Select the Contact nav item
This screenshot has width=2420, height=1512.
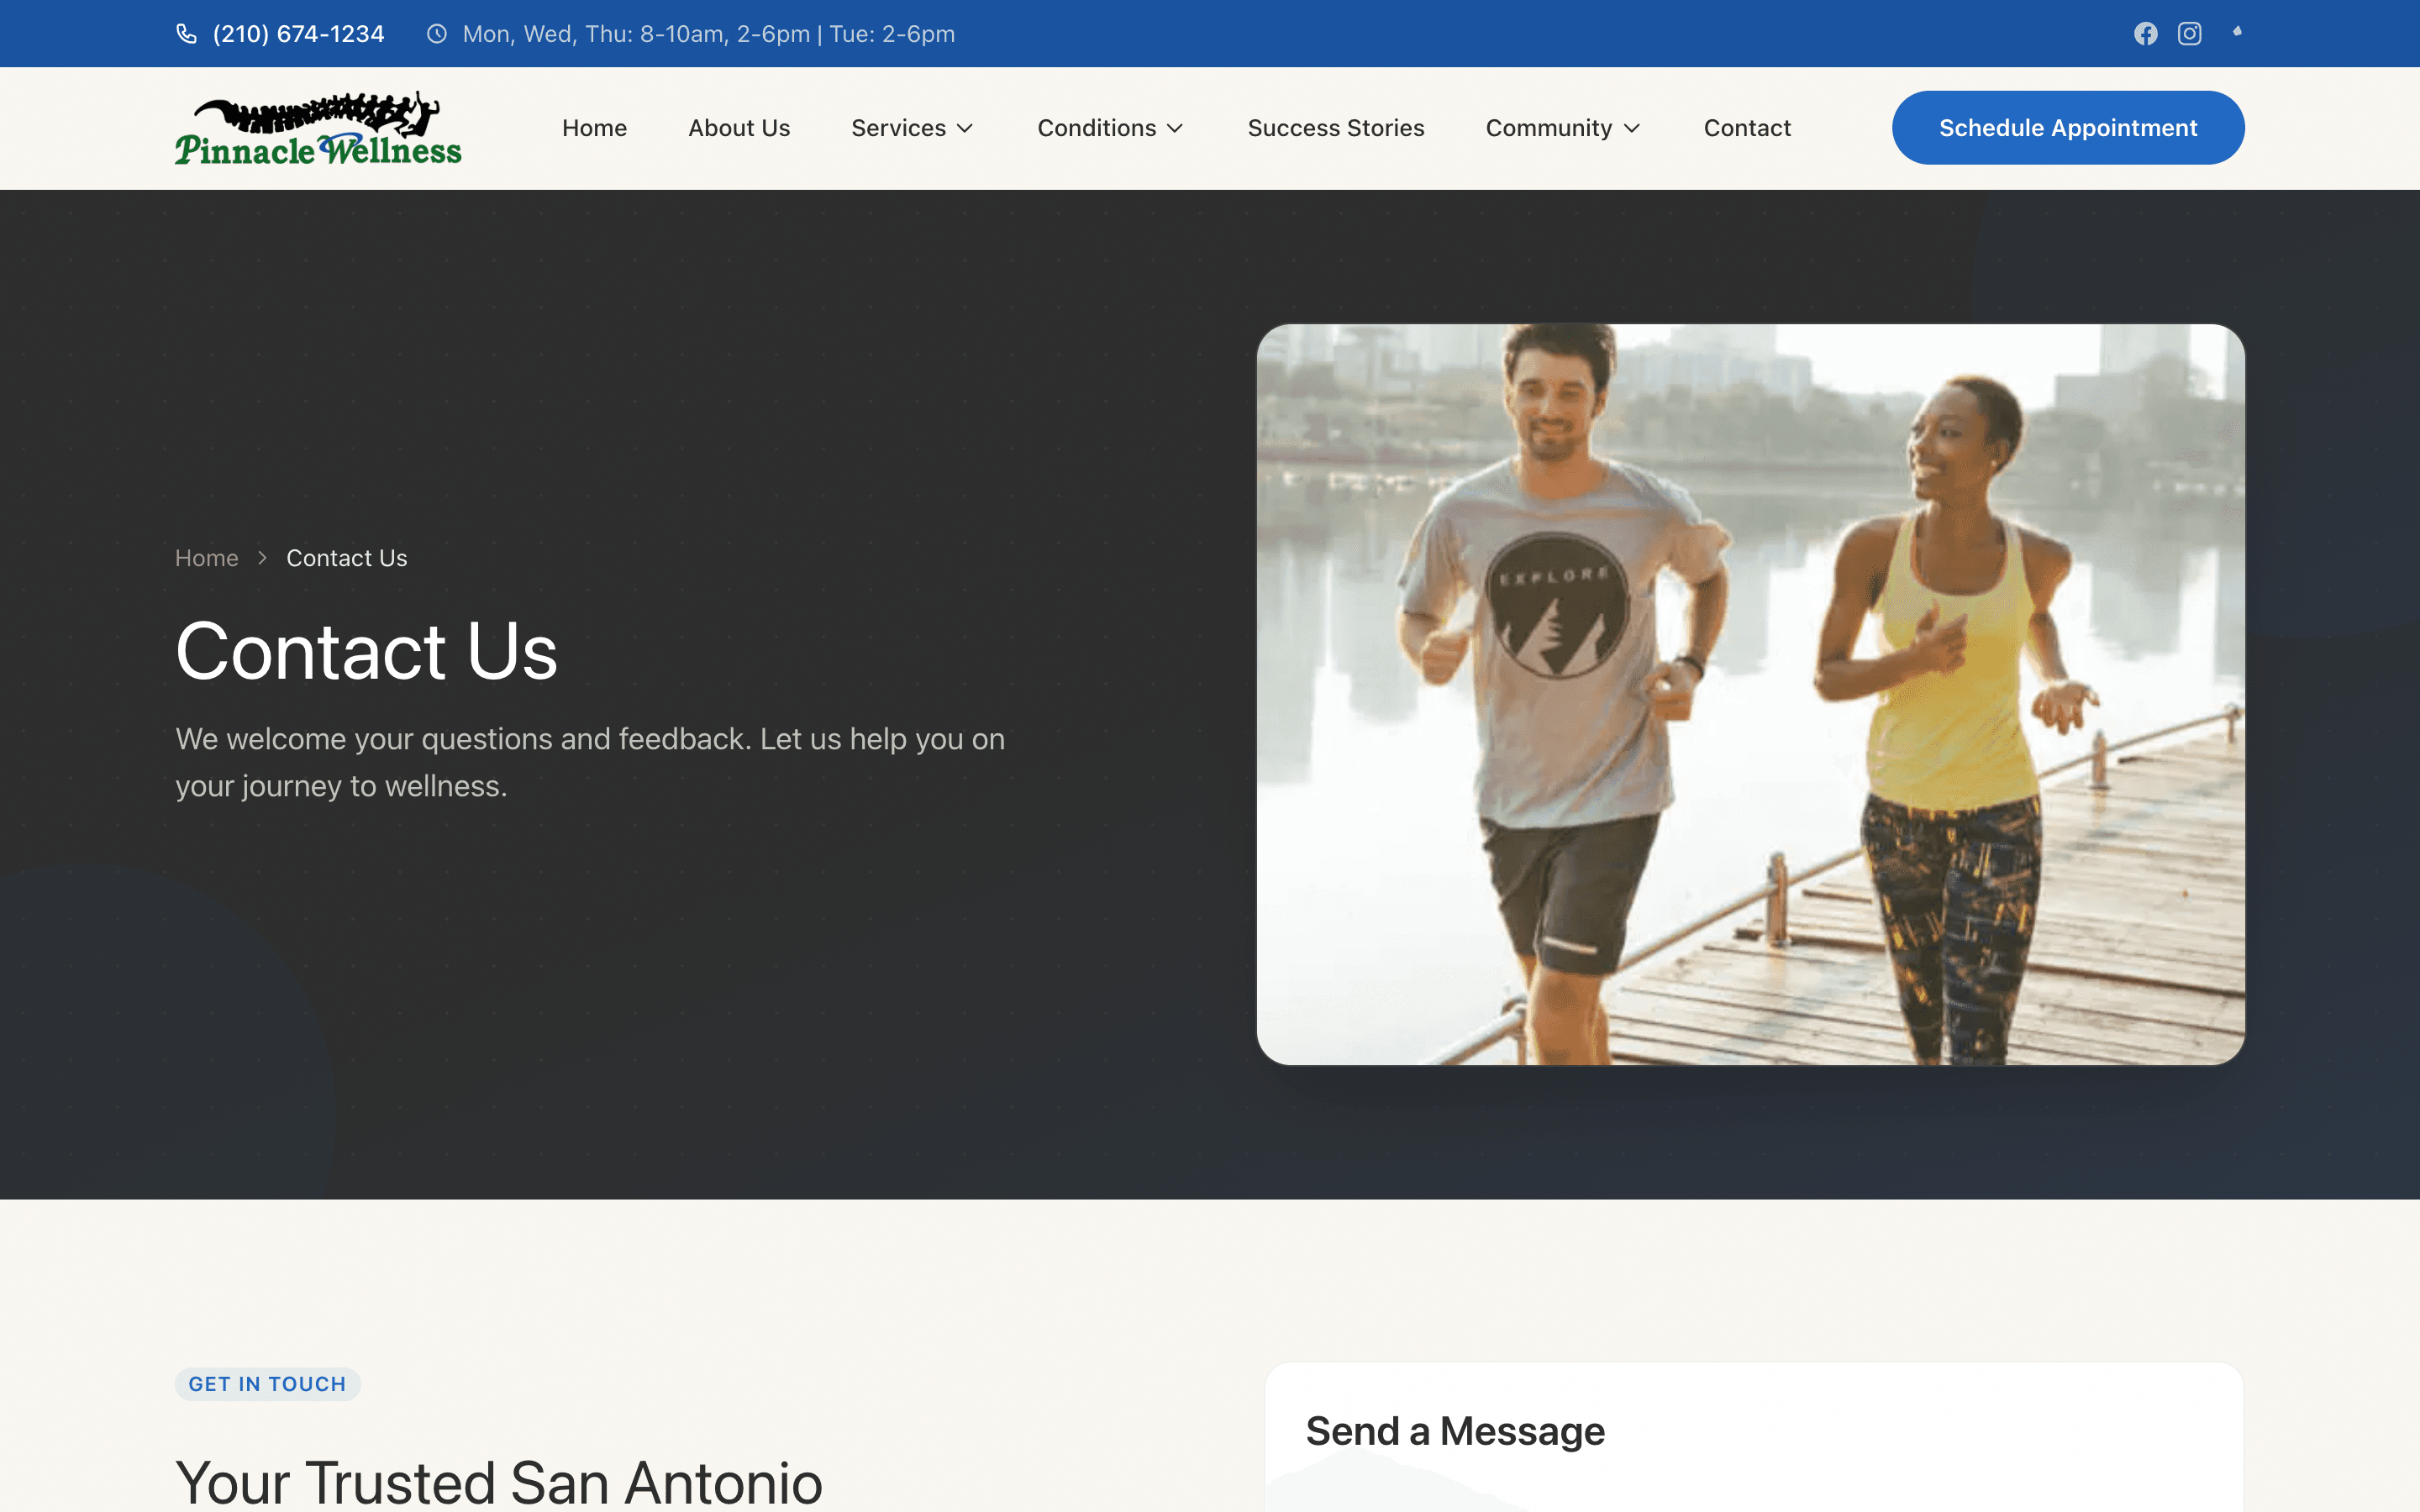1747,128
